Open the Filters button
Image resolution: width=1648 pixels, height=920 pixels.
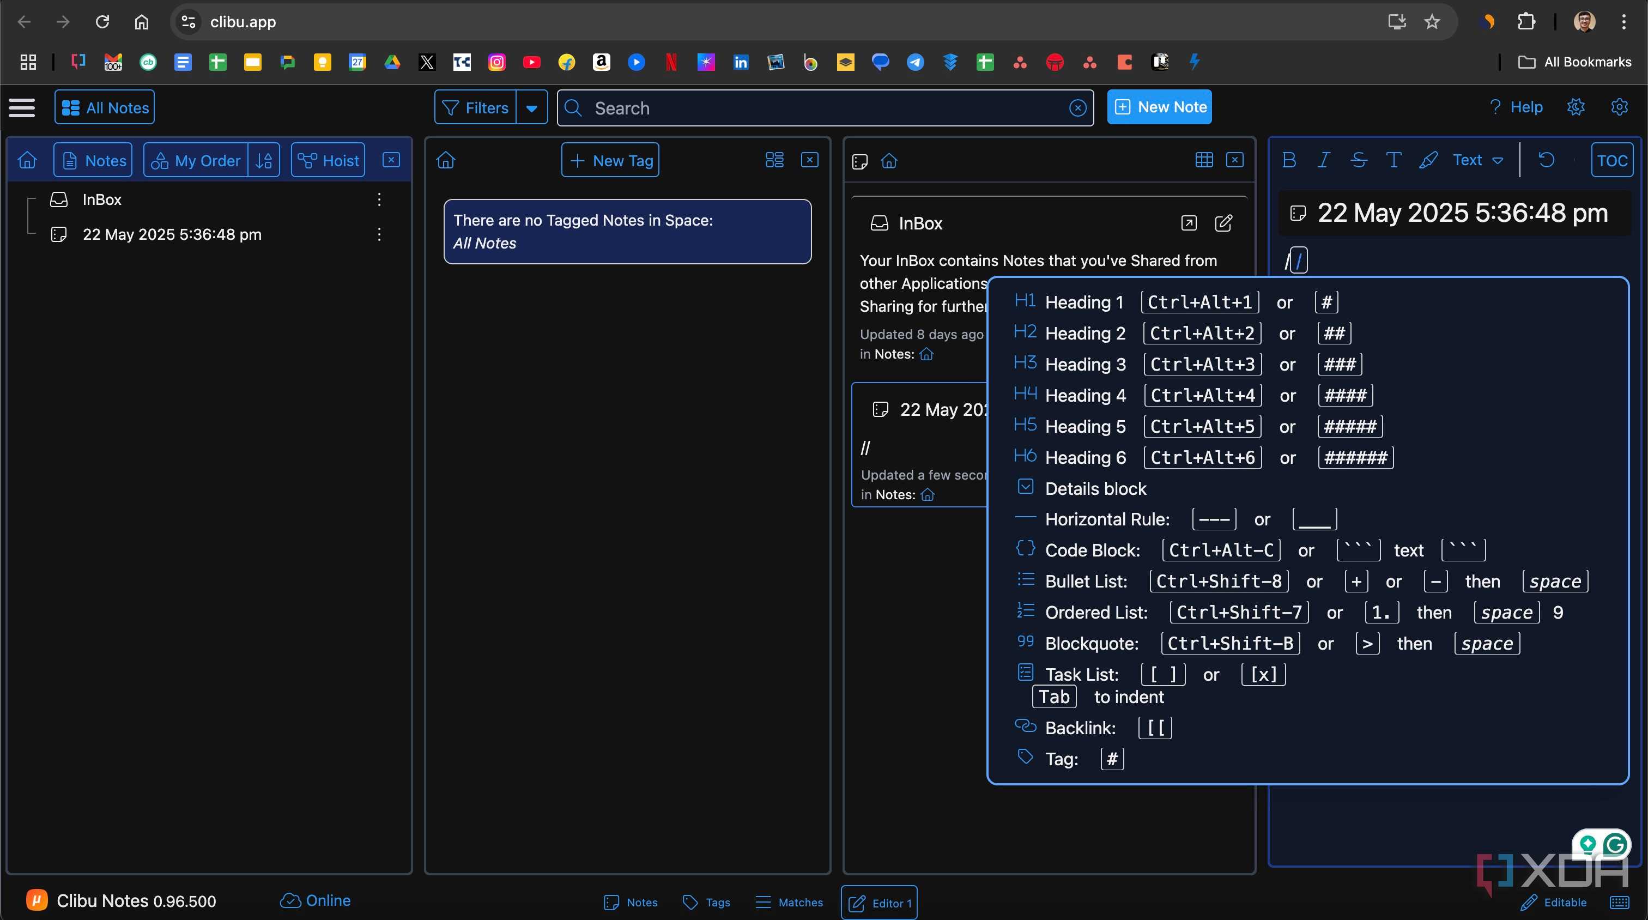tap(475, 107)
